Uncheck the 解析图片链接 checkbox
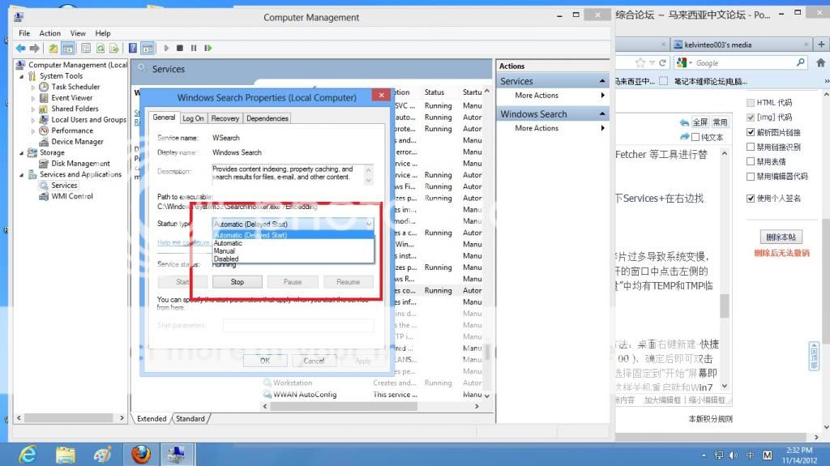The width and height of the screenshot is (830, 466). [751, 132]
